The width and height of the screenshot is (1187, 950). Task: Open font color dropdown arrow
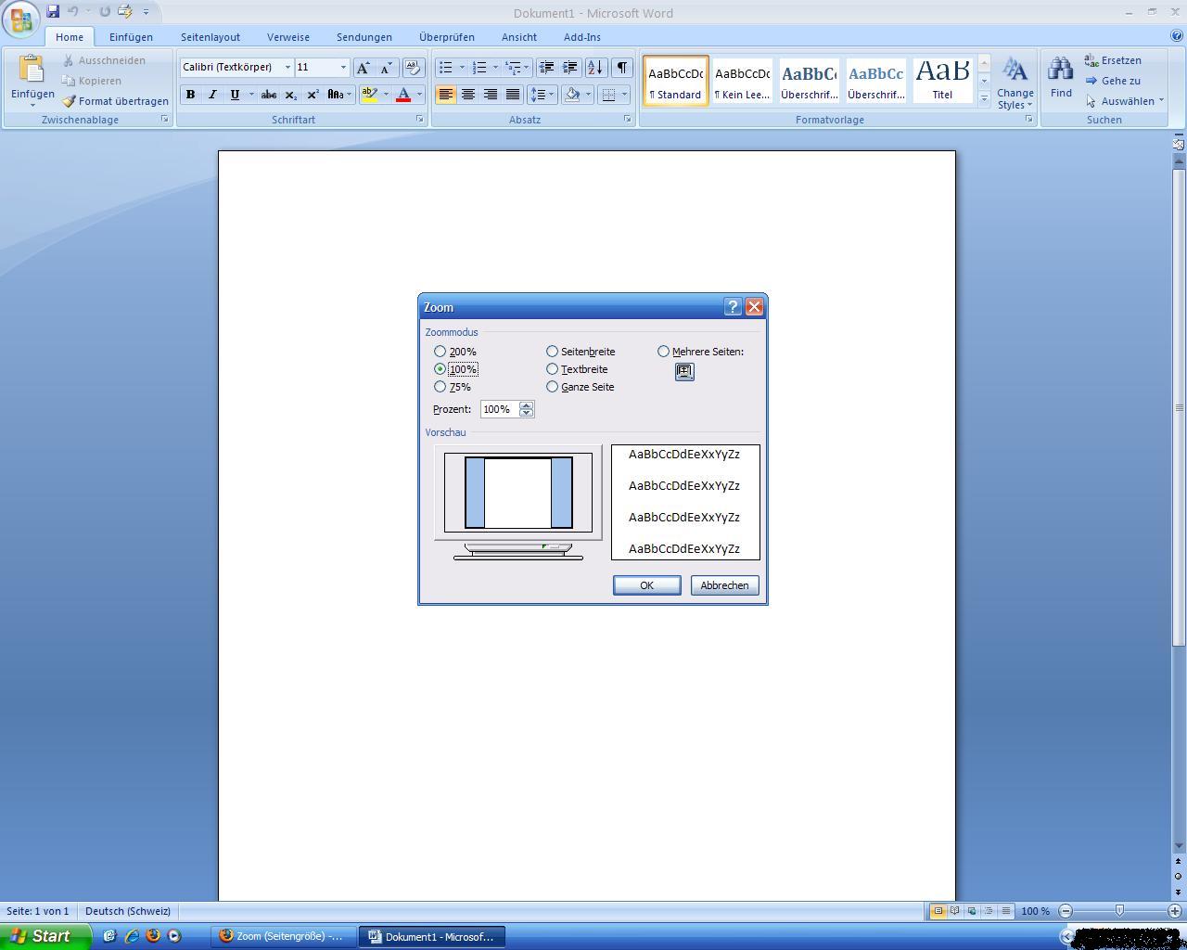[x=419, y=95]
